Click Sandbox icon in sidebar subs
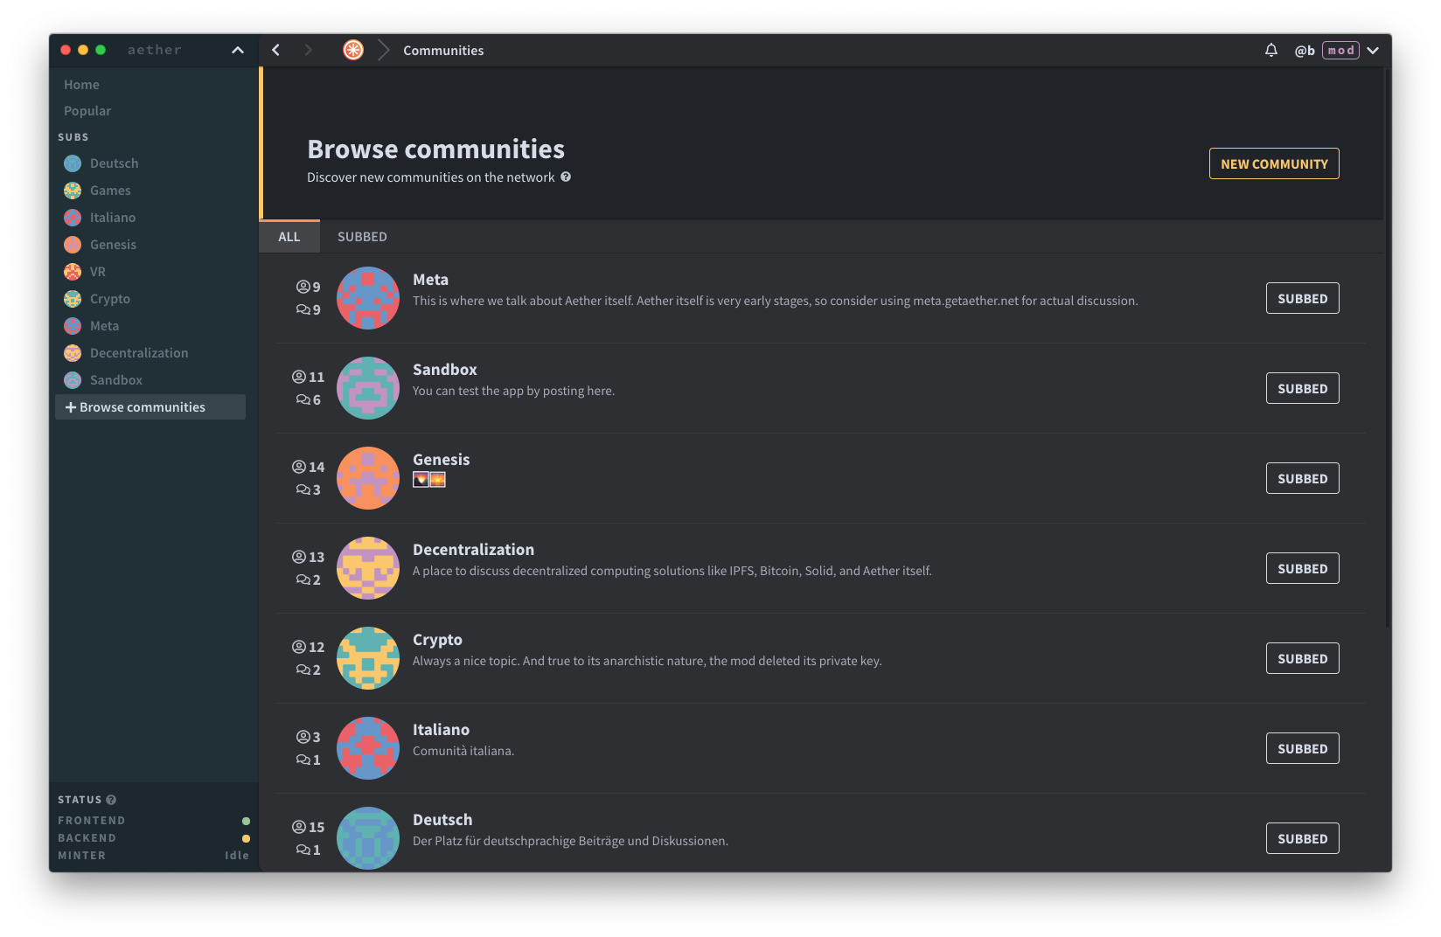This screenshot has height=937, width=1441. tap(73, 380)
